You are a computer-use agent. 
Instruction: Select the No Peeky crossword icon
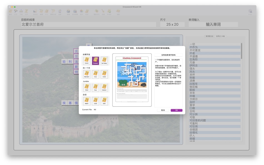pyautogui.click(x=104, y=61)
